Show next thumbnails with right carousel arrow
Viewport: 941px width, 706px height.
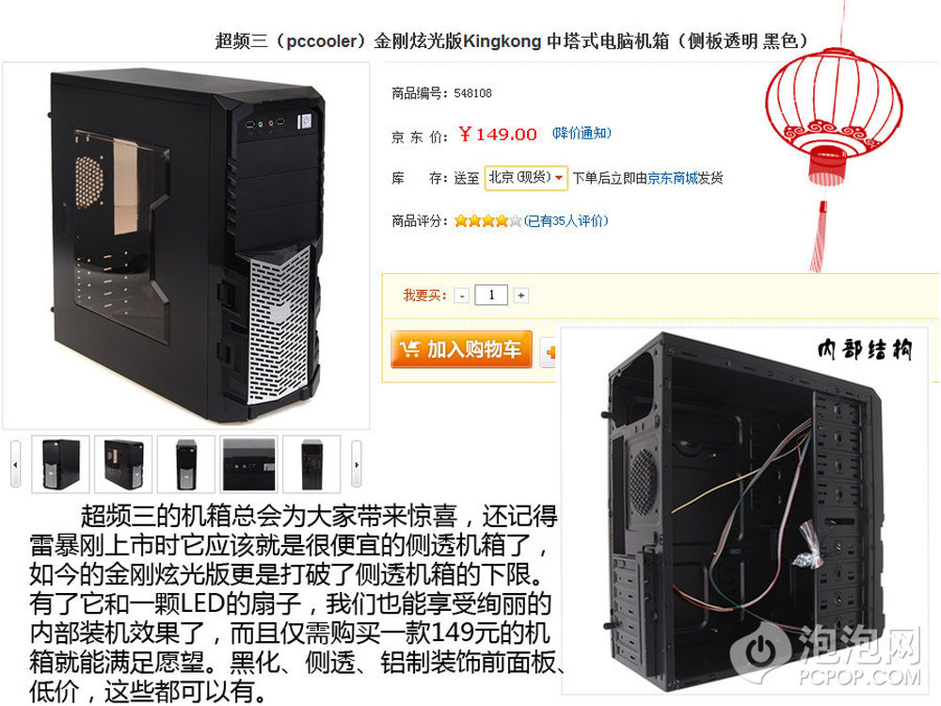coord(357,464)
